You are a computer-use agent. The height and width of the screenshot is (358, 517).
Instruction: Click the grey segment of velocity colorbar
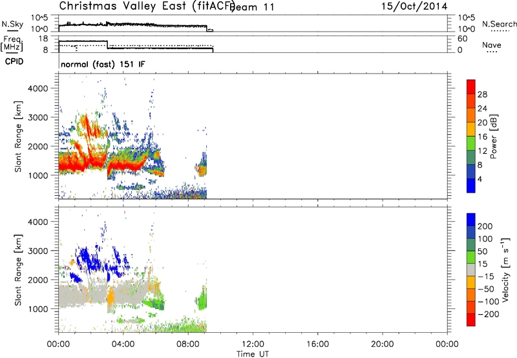point(471,269)
